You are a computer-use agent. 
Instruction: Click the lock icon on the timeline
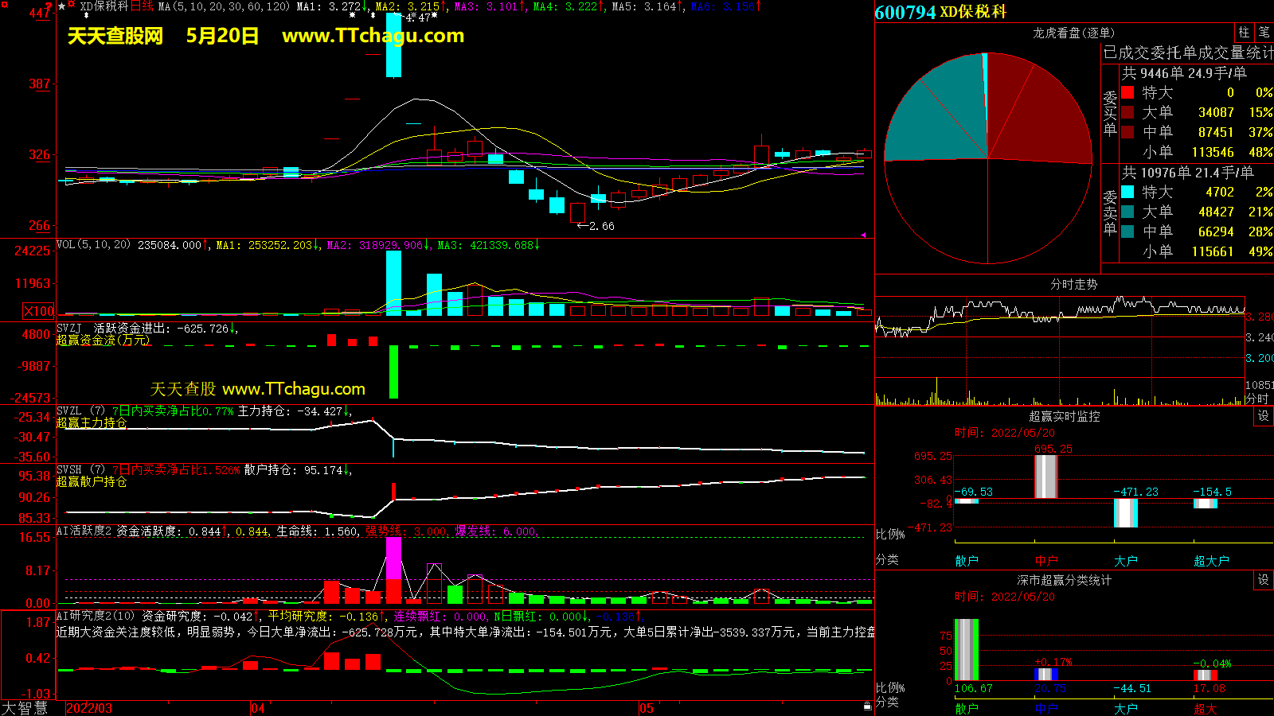(867, 706)
